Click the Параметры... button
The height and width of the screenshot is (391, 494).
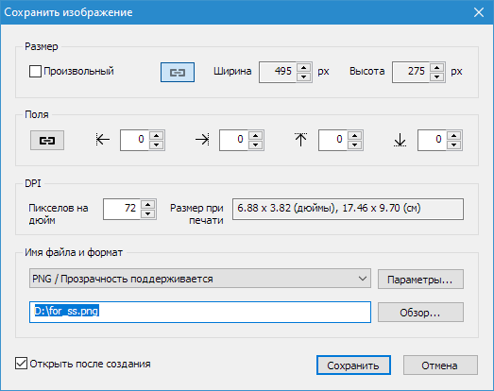[x=420, y=280]
